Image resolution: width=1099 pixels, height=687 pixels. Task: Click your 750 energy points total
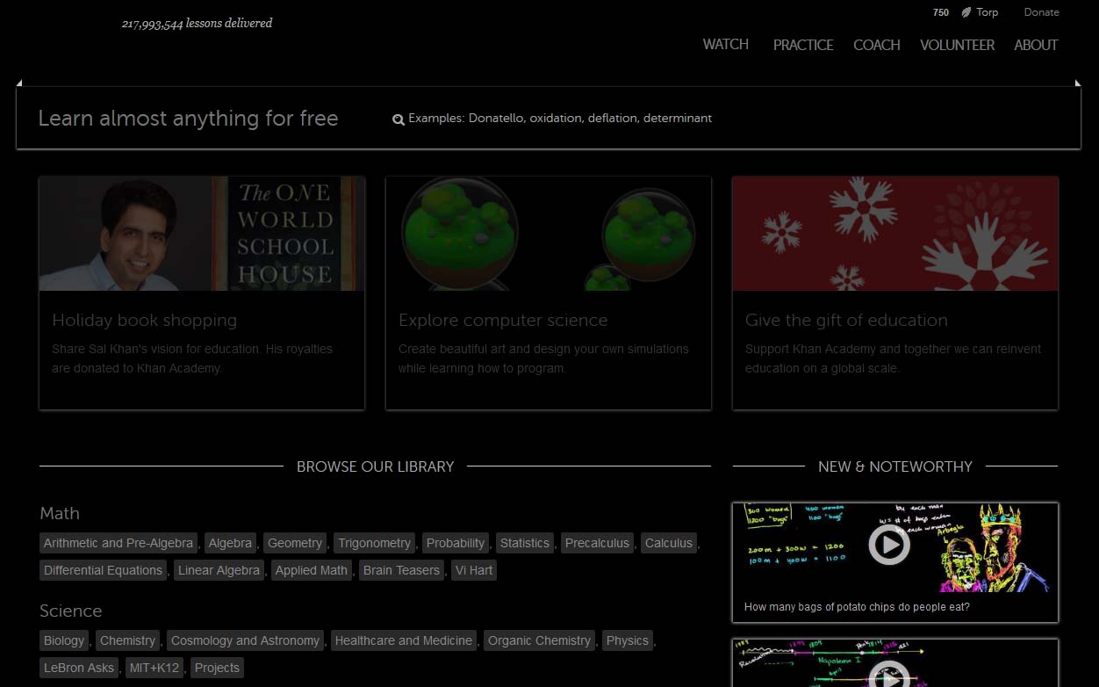click(x=940, y=12)
